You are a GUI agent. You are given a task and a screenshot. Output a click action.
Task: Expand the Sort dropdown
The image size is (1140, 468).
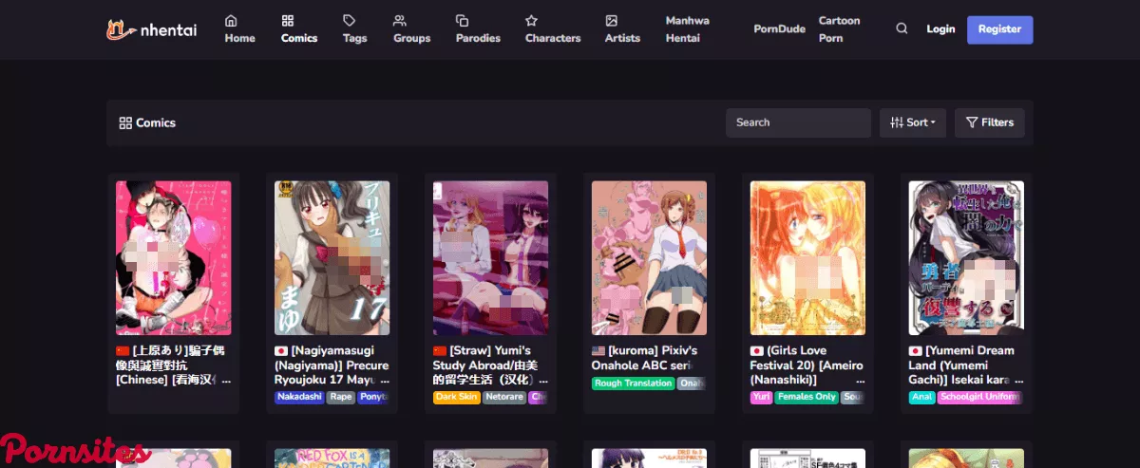(x=913, y=122)
